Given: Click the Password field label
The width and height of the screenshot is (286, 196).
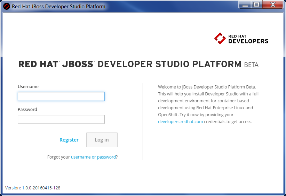Looking at the screenshot, I should click(x=27, y=110).
